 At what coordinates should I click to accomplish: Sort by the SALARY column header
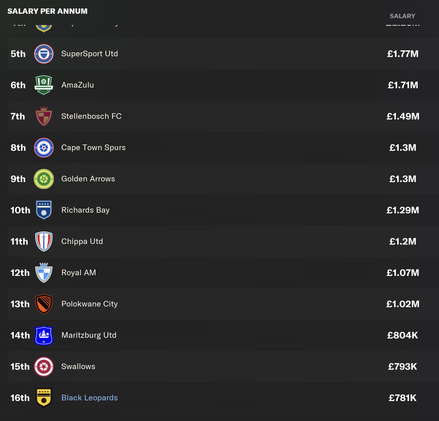[x=402, y=16]
